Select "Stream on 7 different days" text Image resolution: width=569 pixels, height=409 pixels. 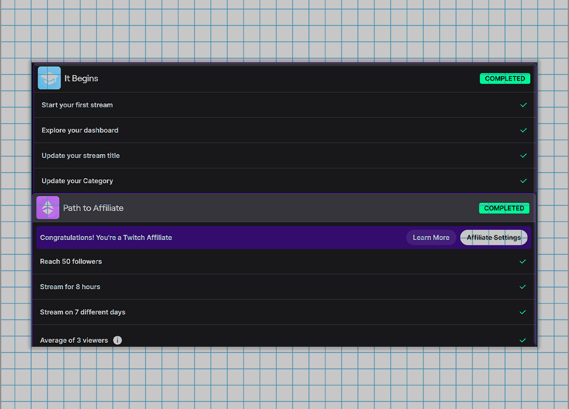[83, 312]
